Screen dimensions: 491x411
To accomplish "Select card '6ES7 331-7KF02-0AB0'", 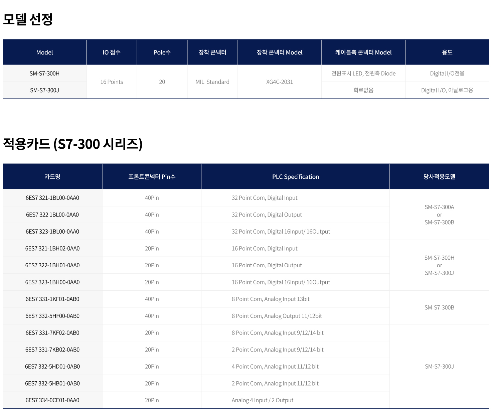I will point(52,333).
